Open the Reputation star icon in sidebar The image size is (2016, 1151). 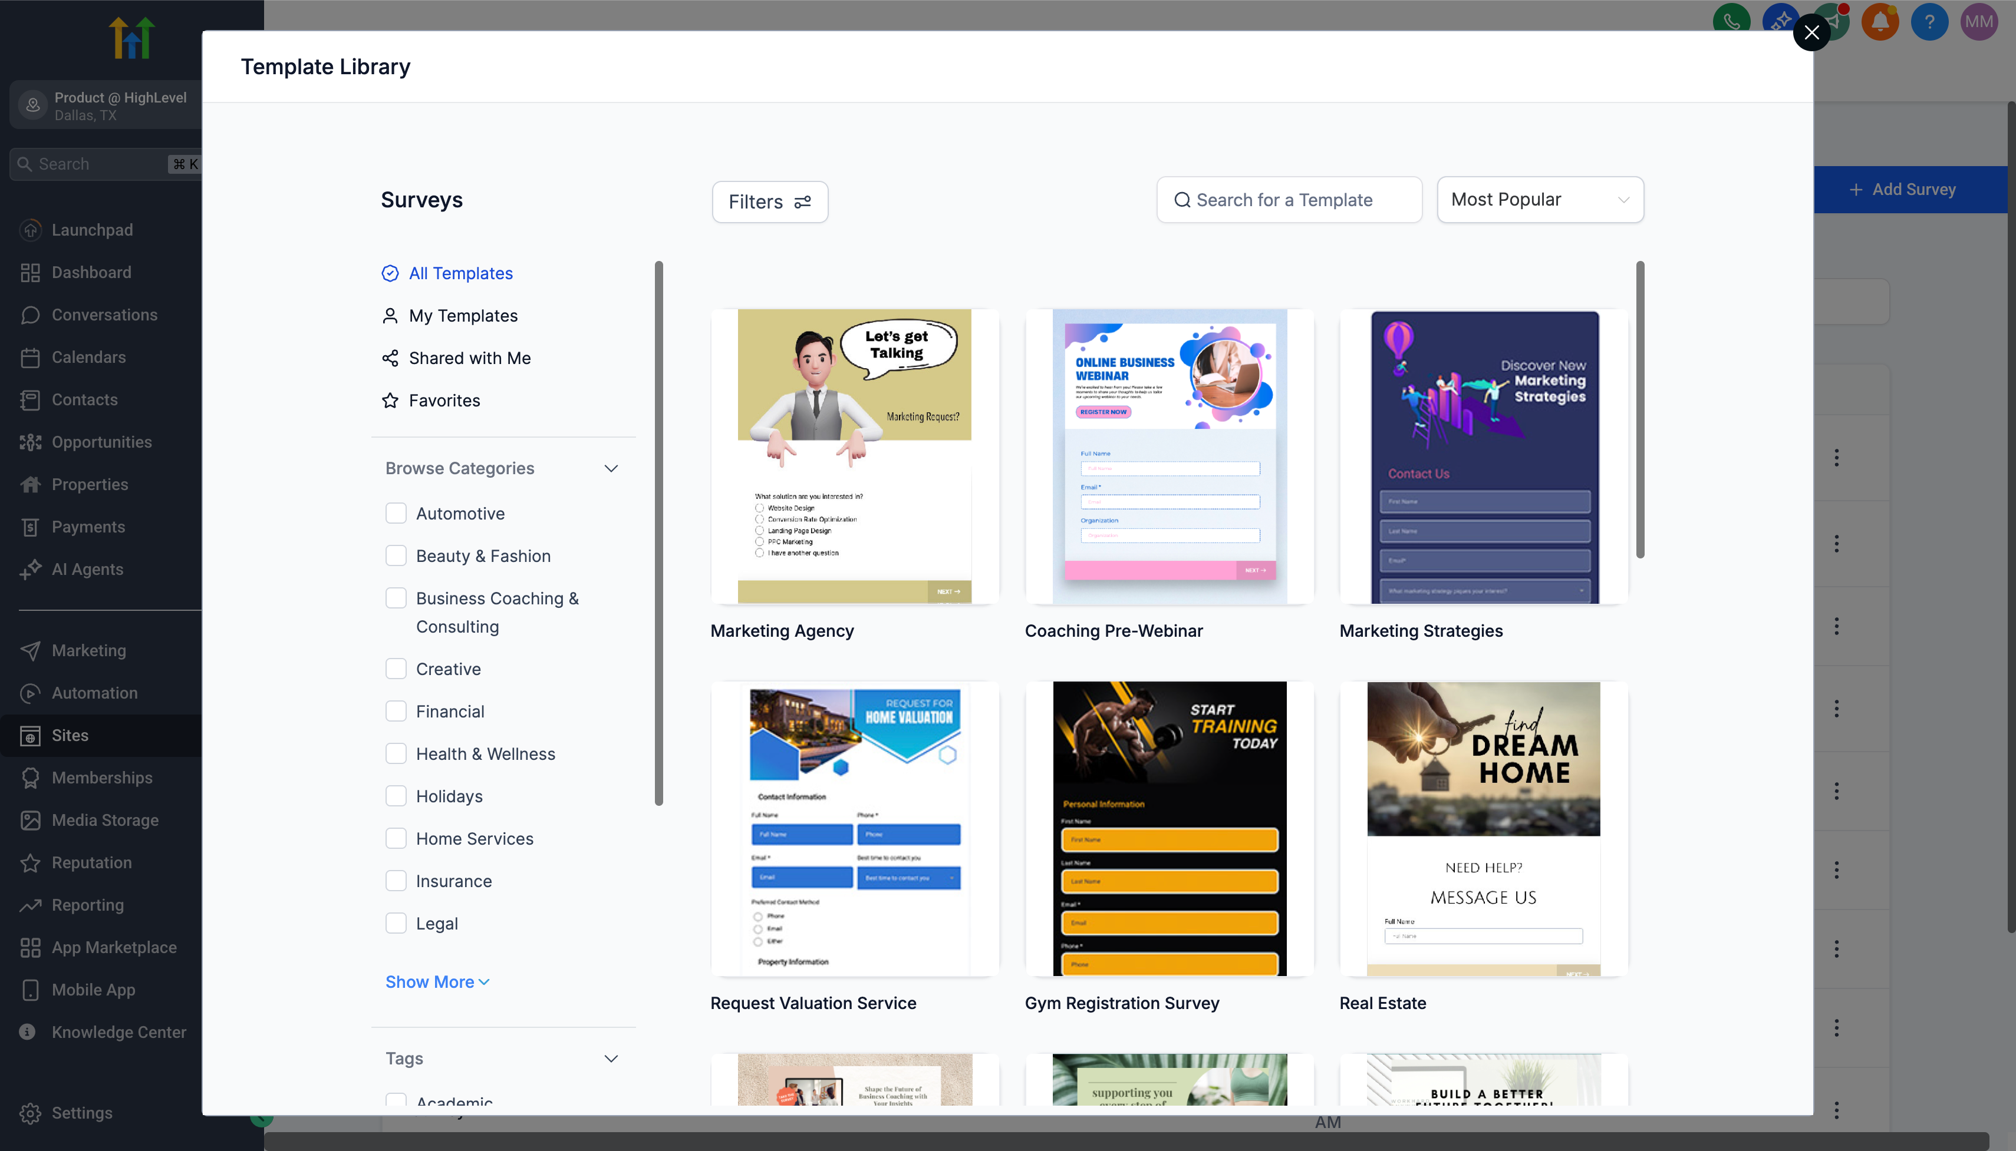[x=30, y=862]
